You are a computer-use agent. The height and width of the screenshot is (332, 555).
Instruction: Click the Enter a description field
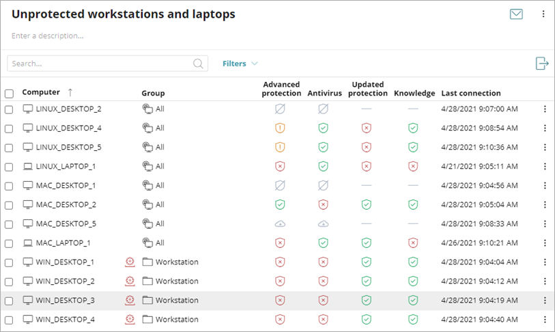(48, 36)
